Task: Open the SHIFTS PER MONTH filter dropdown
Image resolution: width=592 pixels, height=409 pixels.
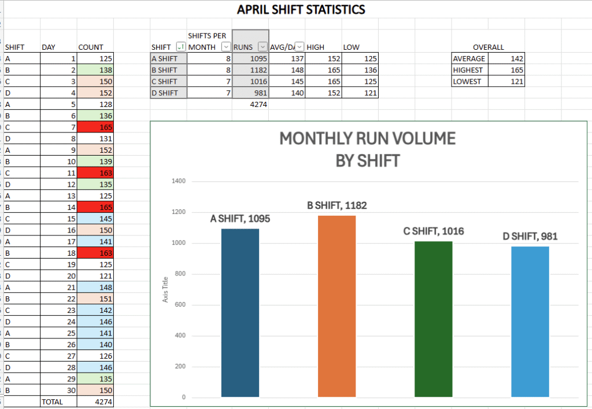Action: (226, 47)
